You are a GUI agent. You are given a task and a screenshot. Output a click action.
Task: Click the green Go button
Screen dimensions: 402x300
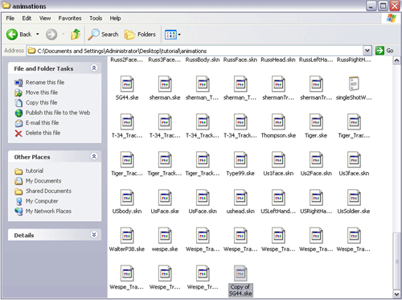[x=384, y=51]
